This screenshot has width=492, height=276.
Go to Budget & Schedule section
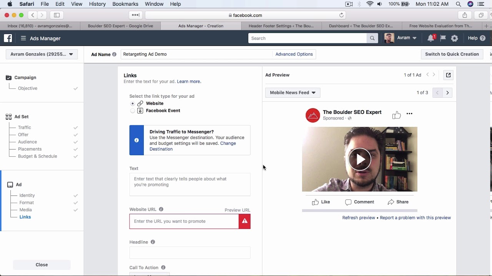point(37,156)
